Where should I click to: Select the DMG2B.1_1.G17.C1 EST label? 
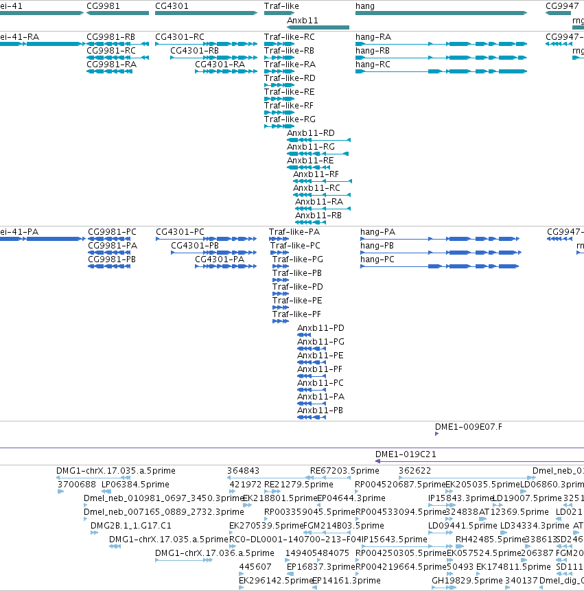131,525
